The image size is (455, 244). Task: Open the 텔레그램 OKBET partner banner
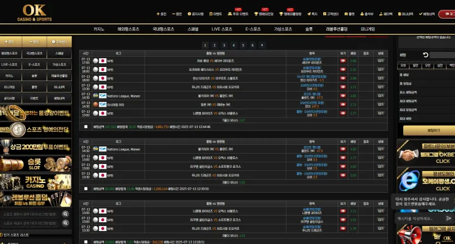coord(426,152)
